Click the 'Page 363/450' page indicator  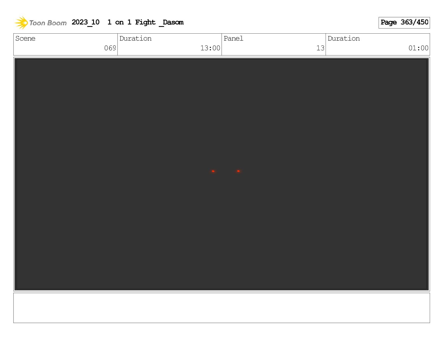point(404,23)
